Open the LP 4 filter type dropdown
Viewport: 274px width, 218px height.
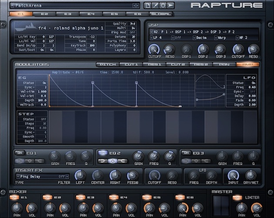[151, 38]
